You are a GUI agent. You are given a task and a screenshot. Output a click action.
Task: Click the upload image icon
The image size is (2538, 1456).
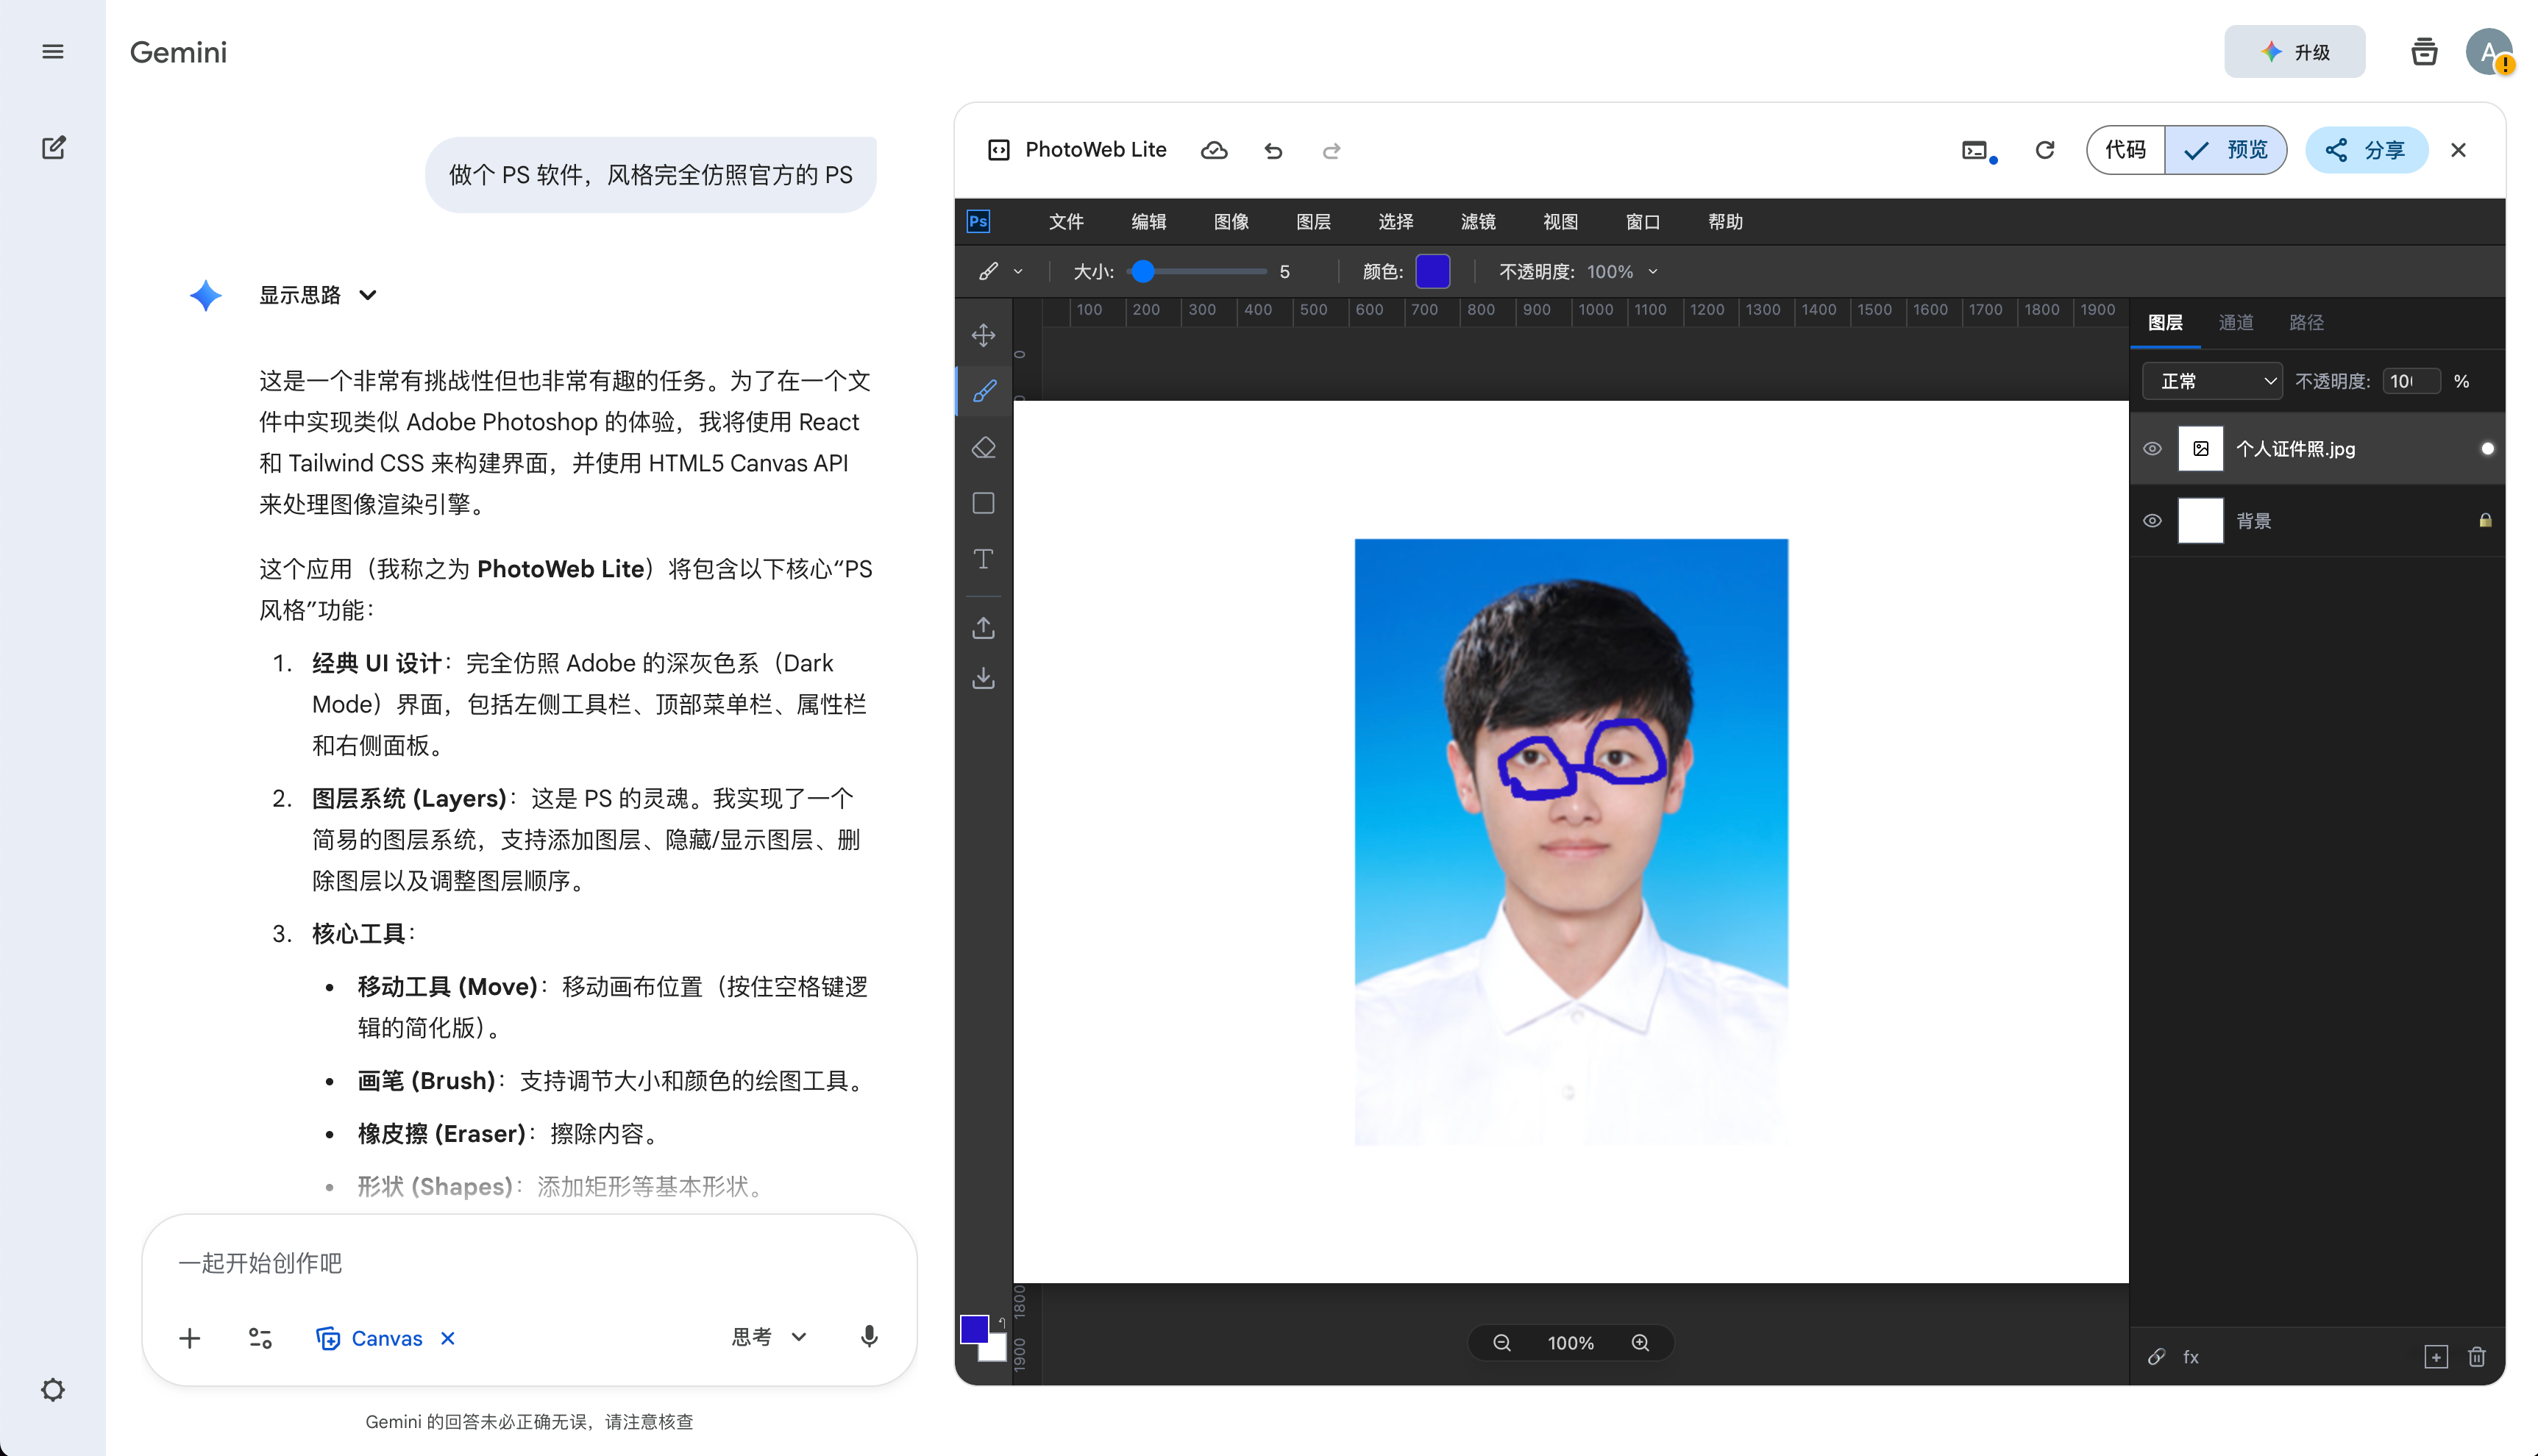(984, 628)
